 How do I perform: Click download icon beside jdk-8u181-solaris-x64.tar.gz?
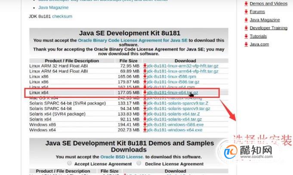click(x=145, y=119)
